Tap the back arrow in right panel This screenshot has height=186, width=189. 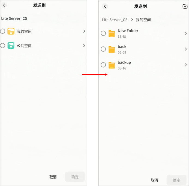[x=105, y=6]
